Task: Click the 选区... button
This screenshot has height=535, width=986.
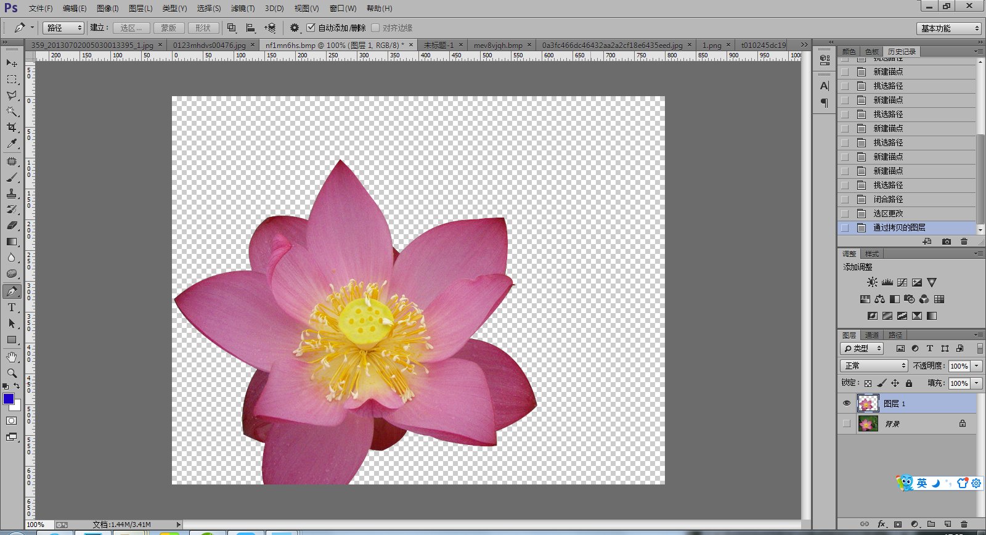Action: click(131, 28)
